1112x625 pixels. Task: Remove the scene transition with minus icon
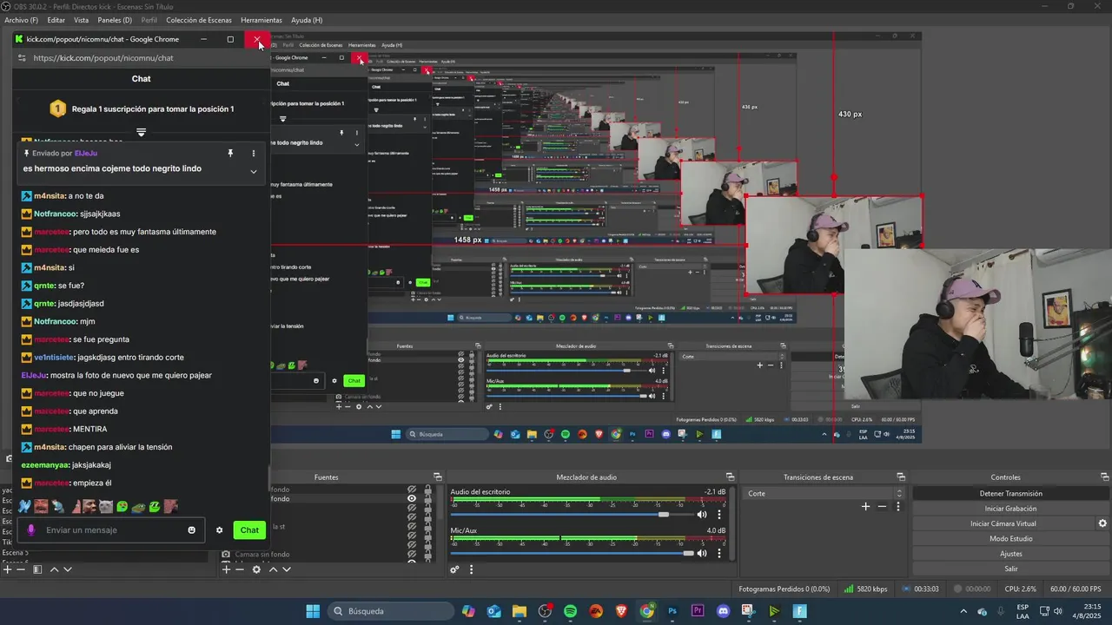tap(882, 506)
